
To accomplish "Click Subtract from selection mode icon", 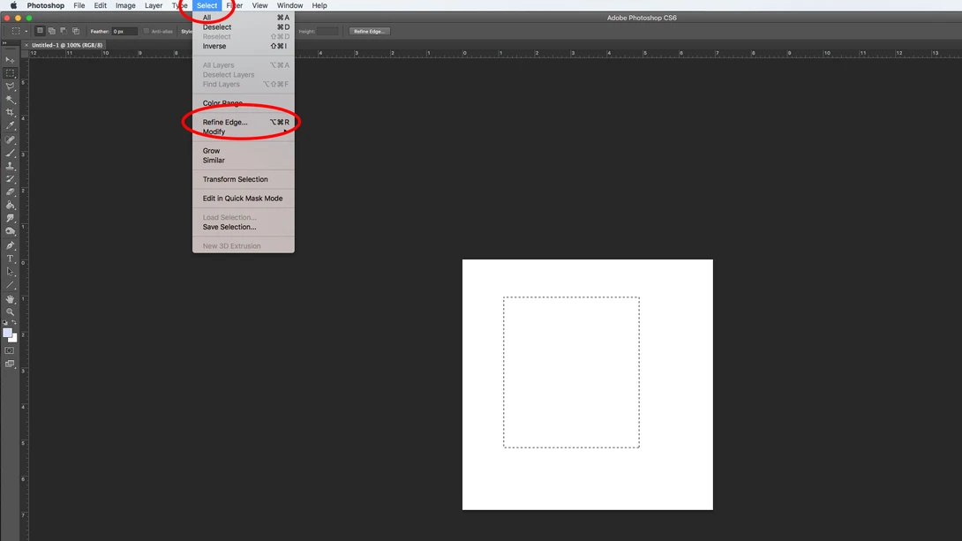I will (64, 31).
